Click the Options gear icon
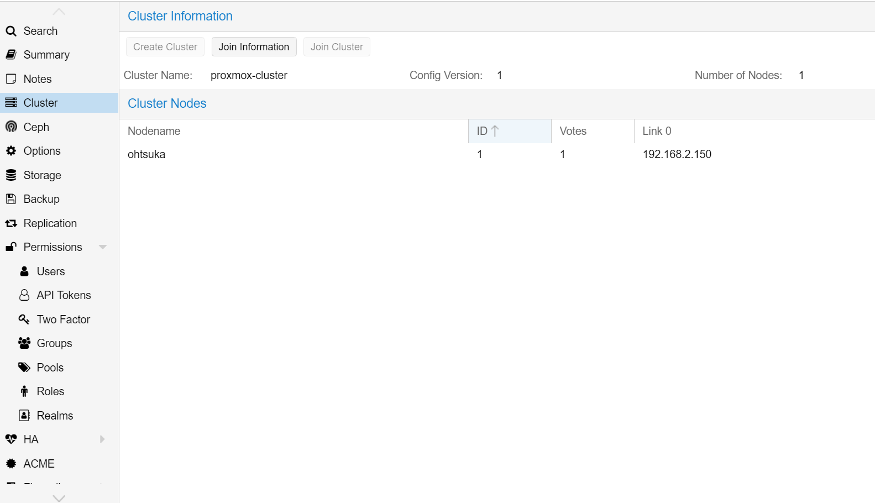875x503 pixels. [x=11, y=151]
